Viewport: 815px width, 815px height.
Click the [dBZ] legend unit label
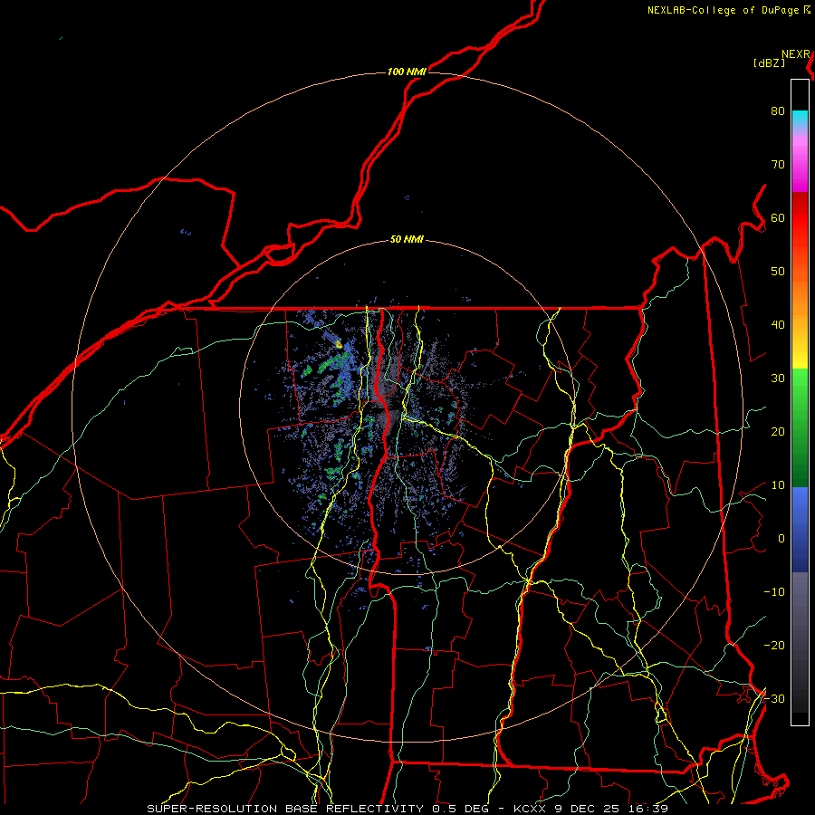pos(769,63)
